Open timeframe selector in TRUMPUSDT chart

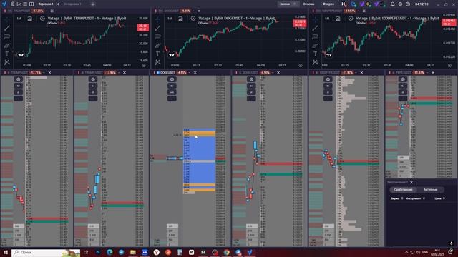click(x=19, y=19)
